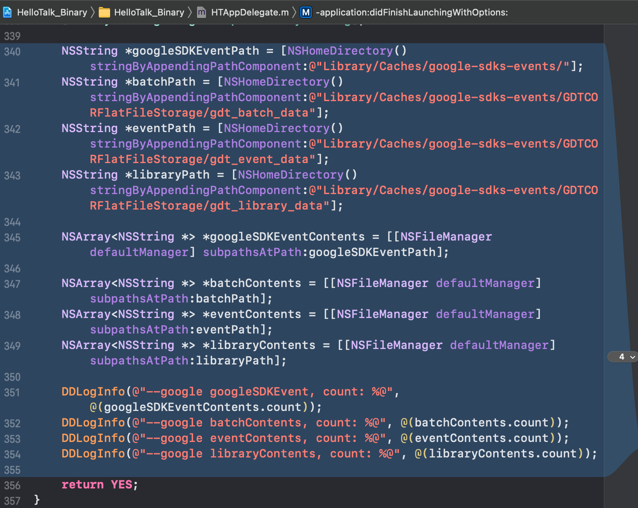This screenshot has width=638, height=508.
Task: Click line number 351 in gutter
Action: 12,393
